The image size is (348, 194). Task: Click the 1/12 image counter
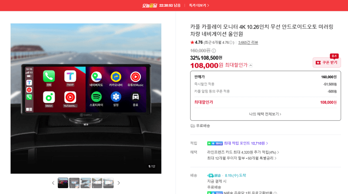click(152, 166)
